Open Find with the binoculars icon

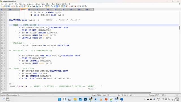[x=34, y=6]
